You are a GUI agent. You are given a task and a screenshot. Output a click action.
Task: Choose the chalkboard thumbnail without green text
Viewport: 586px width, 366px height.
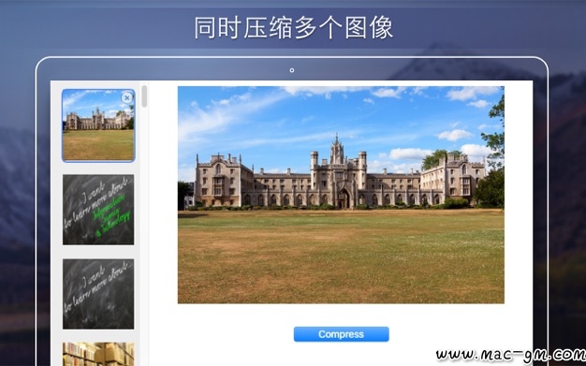pyautogui.click(x=98, y=294)
